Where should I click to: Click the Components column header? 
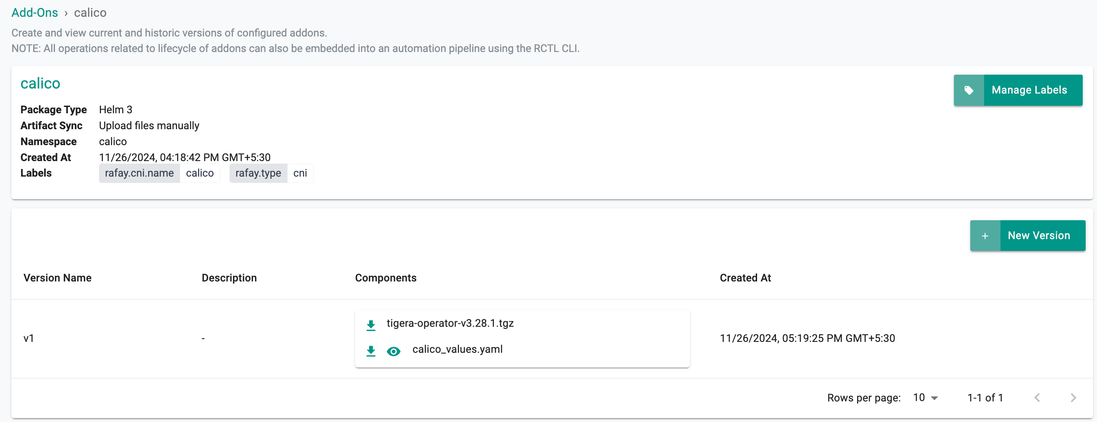click(386, 278)
